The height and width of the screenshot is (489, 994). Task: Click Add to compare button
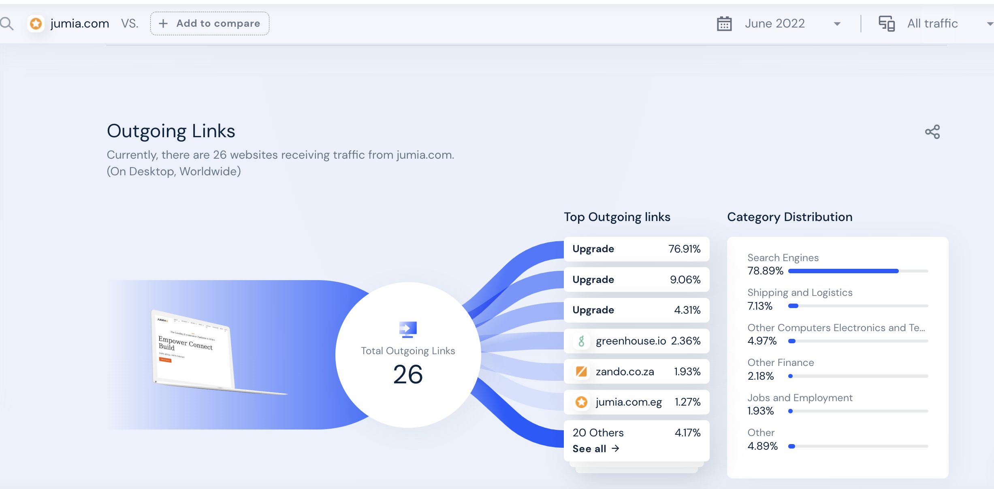coord(210,24)
